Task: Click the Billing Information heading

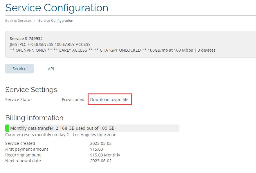Action: [x=34, y=118]
